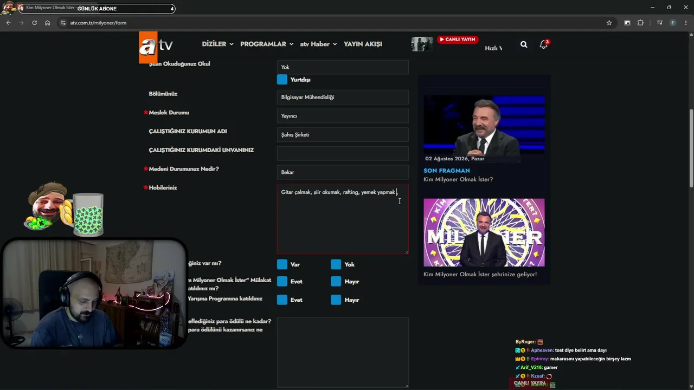694x390 pixels.
Task: Click the SON FRAGMAN heading
Action: 447,171
